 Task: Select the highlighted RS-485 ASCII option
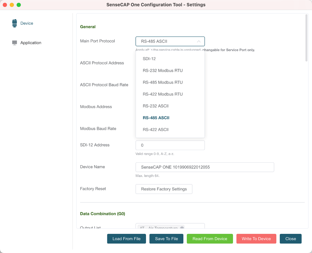tap(156, 118)
